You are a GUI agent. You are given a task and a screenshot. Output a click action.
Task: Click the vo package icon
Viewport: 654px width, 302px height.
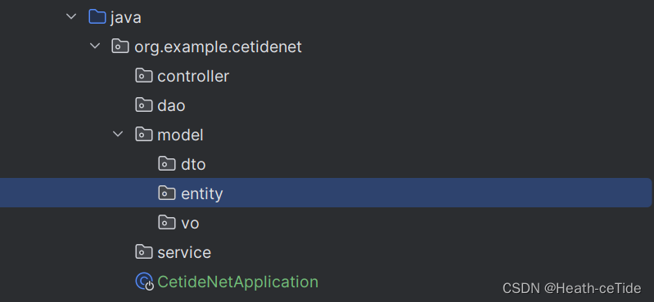167,223
